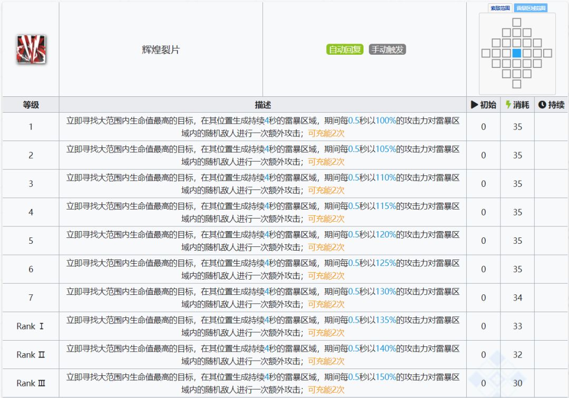The height and width of the screenshot is (398, 569).
Task: Click the 等级 column header
Action: pos(31,105)
